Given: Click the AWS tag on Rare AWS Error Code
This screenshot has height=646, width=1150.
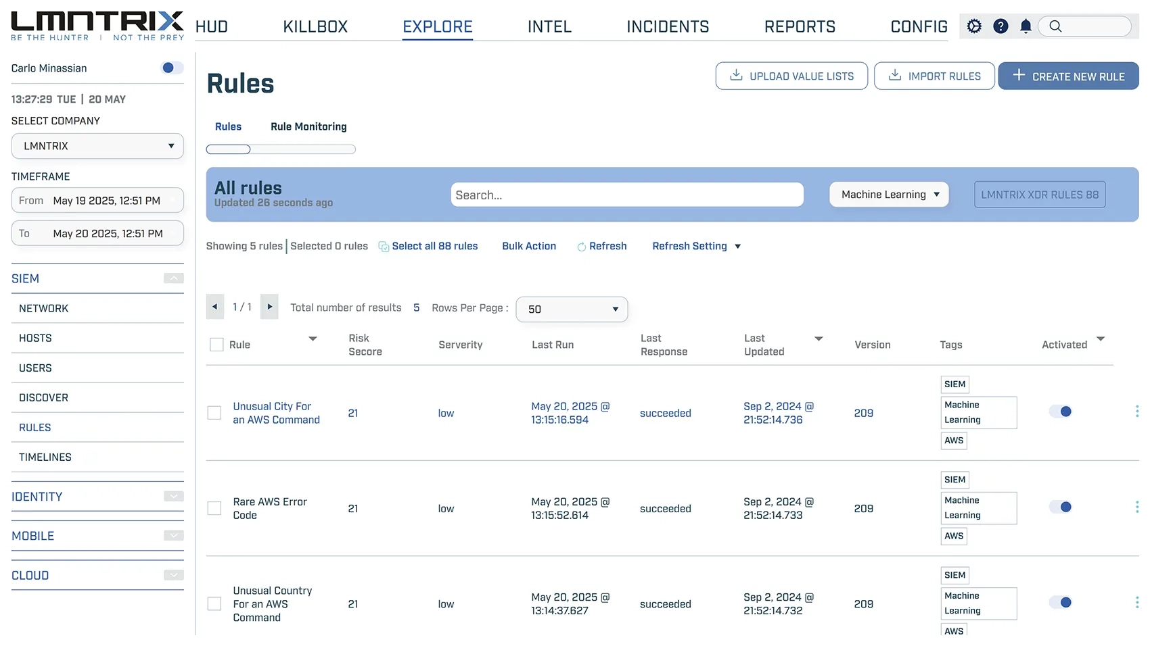Looking at the screenshot, I should tap(954, 536).
